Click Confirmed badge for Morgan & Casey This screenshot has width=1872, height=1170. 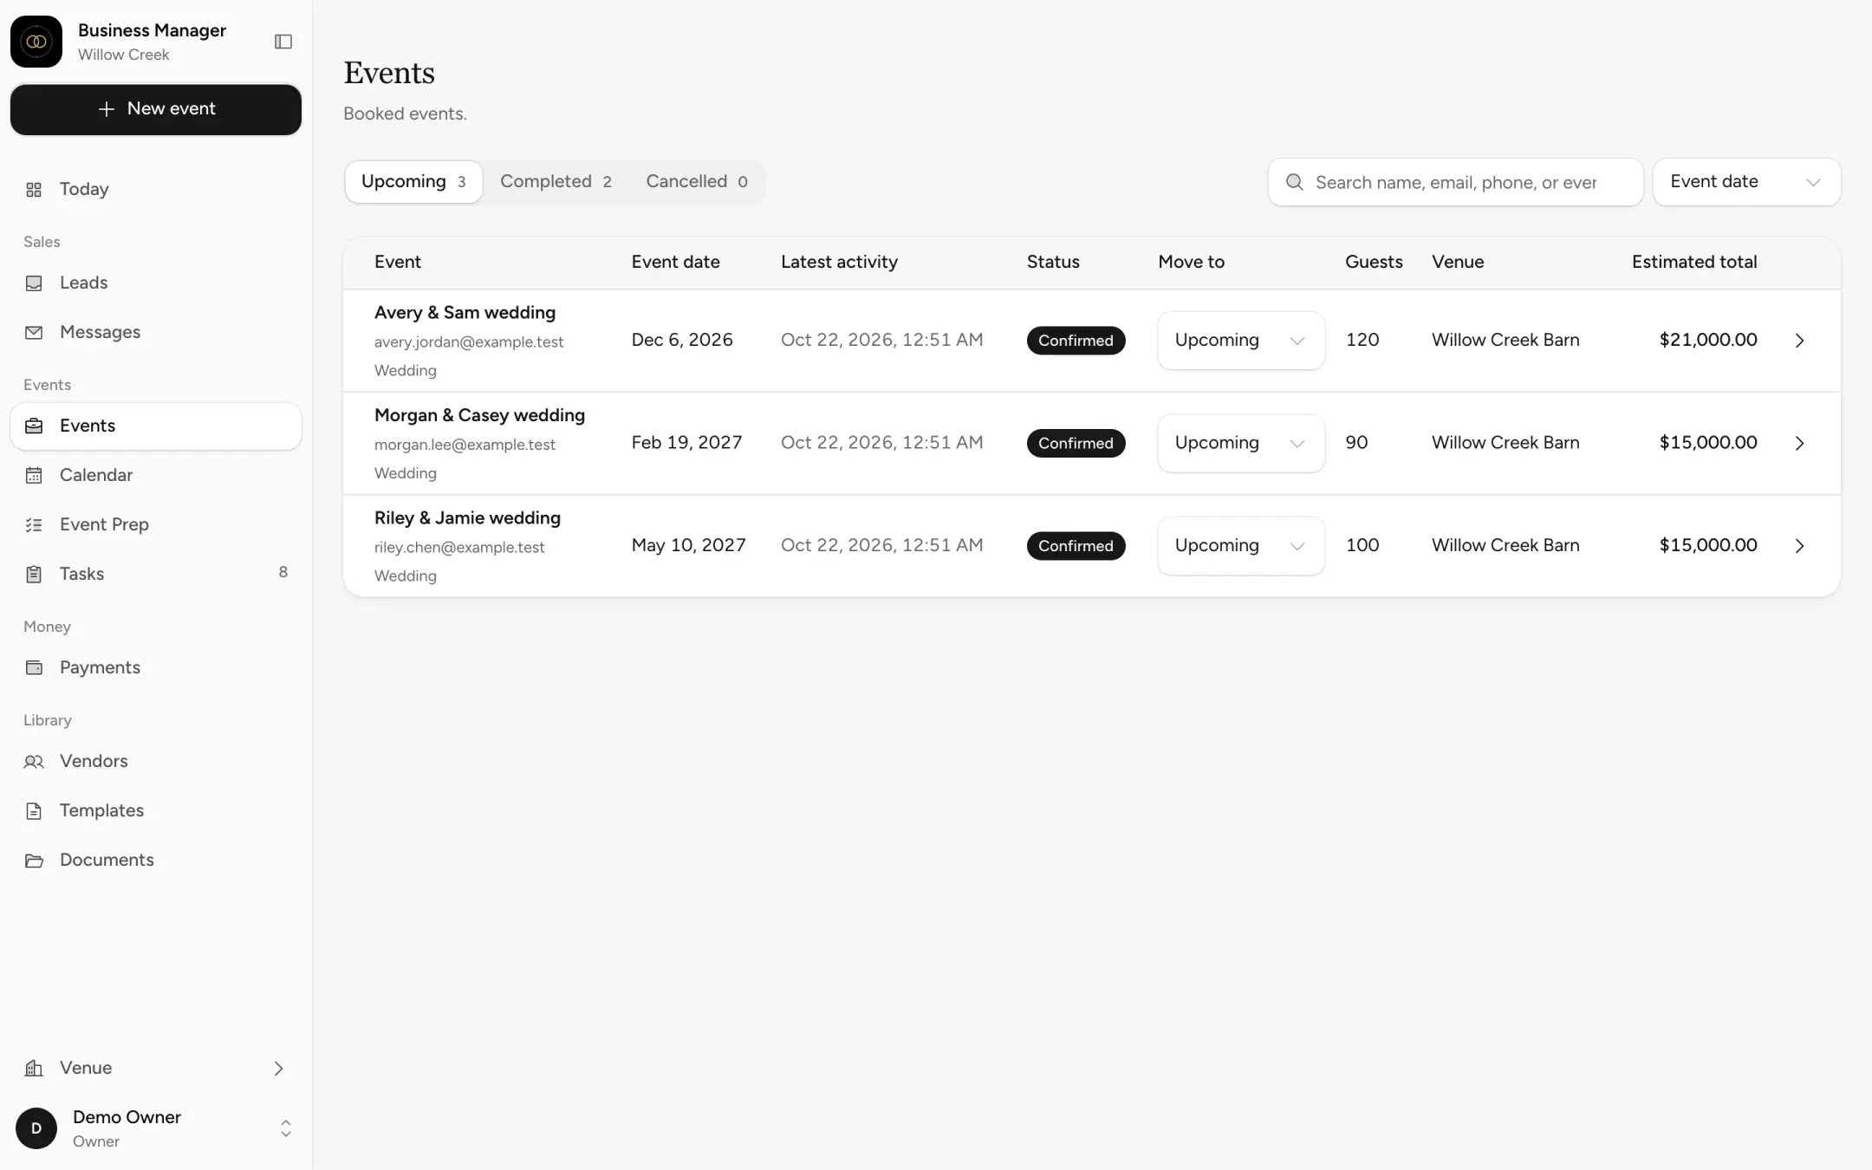pyautogui.click(x=1076, y=443)
